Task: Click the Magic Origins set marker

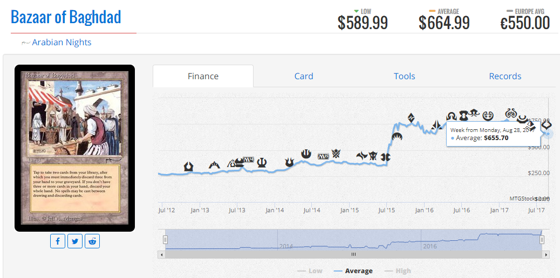Action: 397,137
